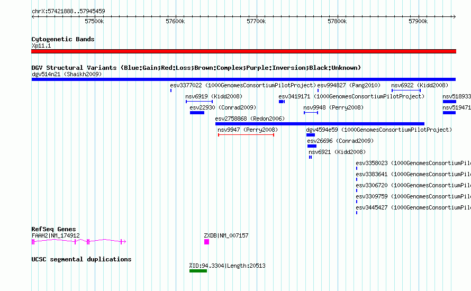Click the nsv518933 variant label
The image size is (471, 291).
pos(457,96)
